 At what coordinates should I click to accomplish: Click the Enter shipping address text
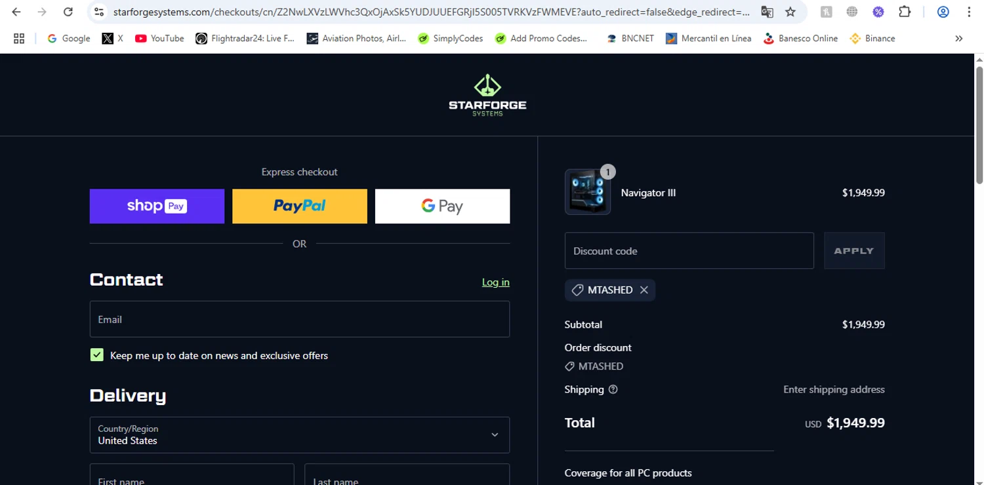click(x=834, y=389)
